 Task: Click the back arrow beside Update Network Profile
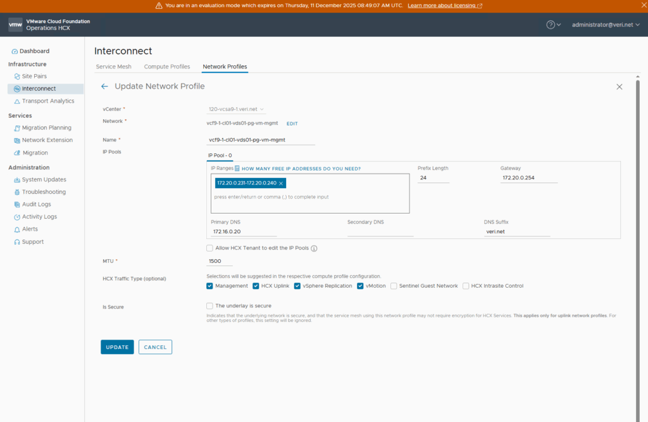[105, 86]
